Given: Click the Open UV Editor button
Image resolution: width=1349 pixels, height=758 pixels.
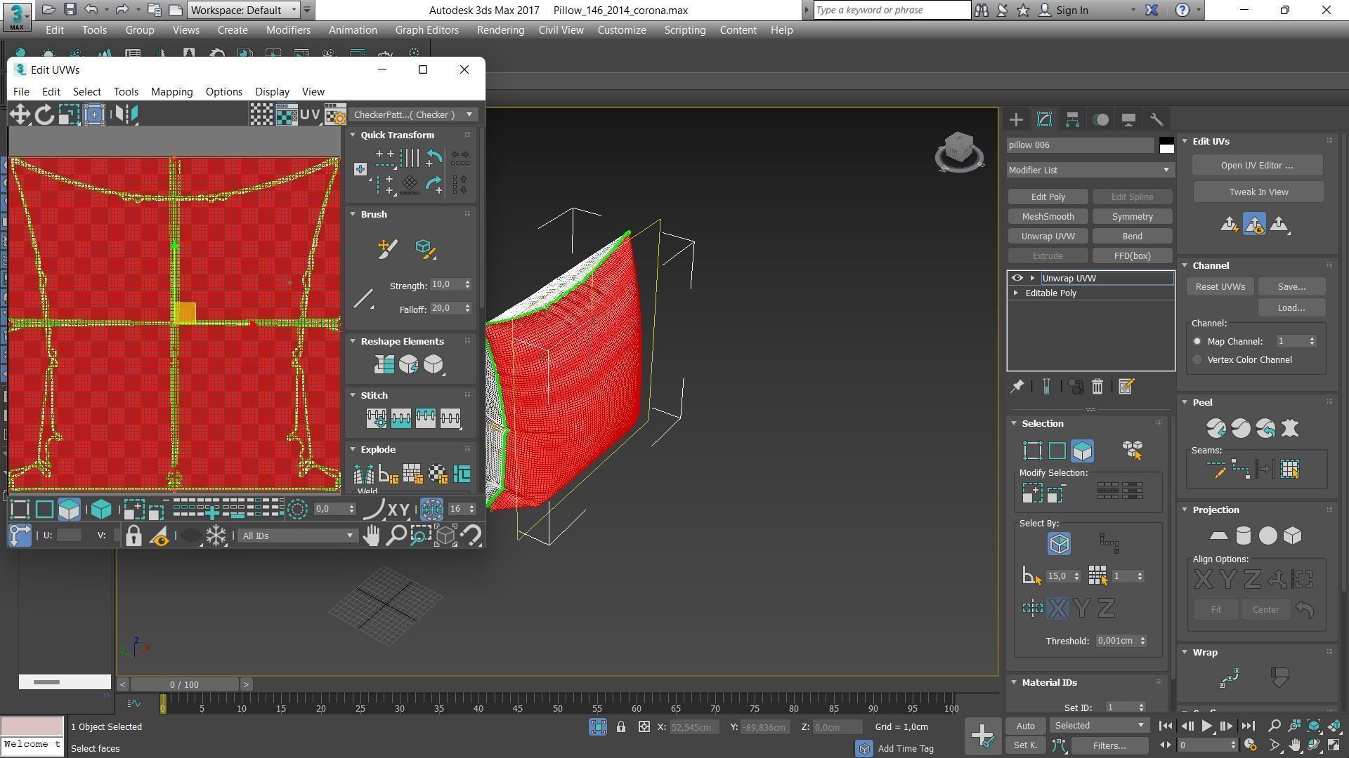Looking at the screenshot, I should (x=1256, y=166).
